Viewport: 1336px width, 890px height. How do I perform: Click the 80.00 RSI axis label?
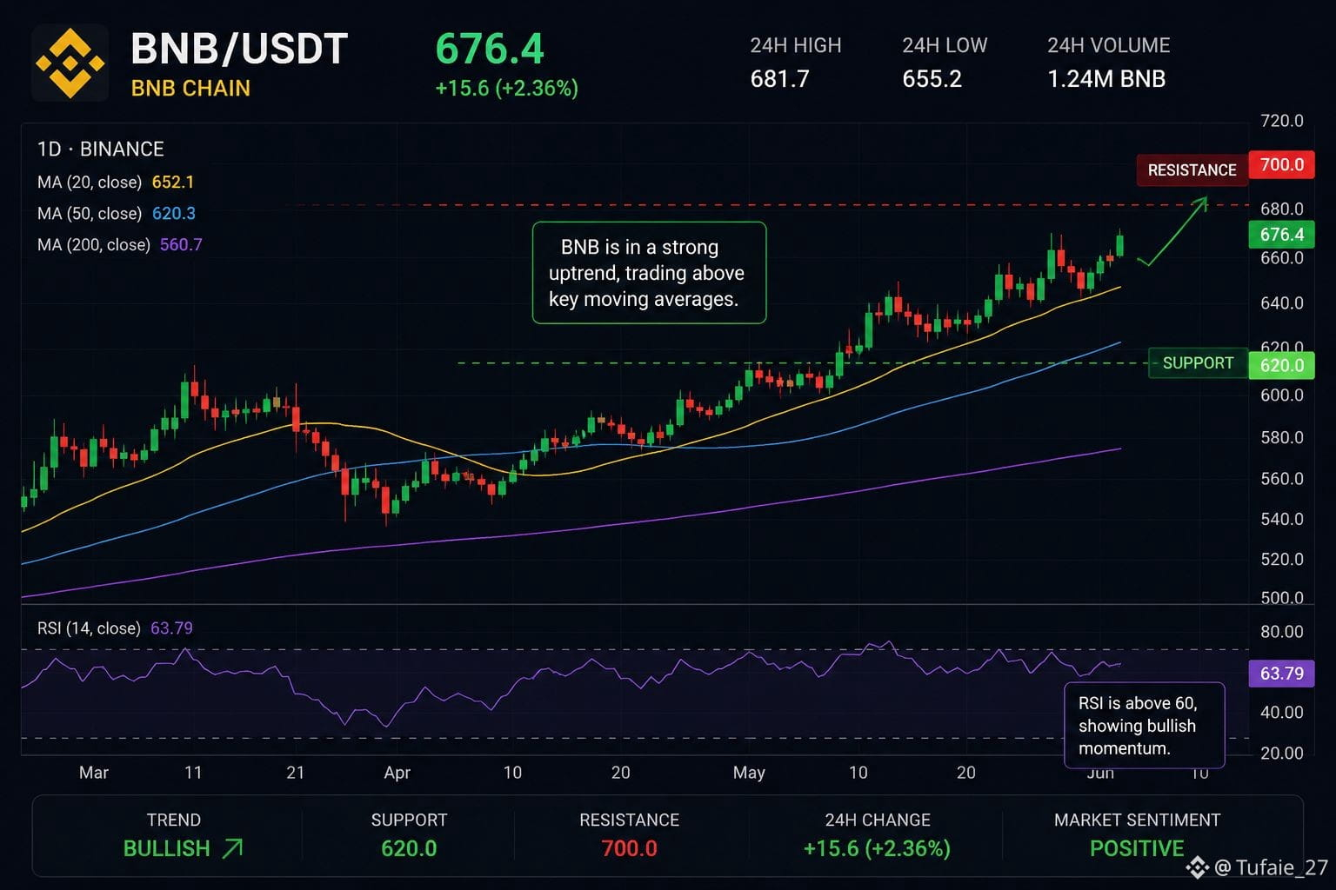click(1282, 632)
